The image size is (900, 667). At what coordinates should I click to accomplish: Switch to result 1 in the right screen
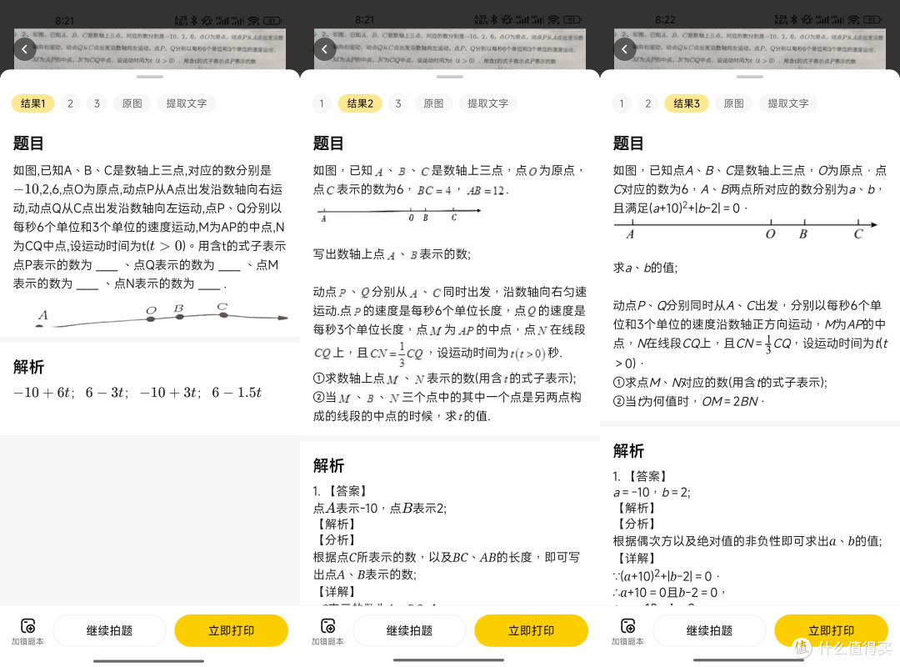coord(622,103)
